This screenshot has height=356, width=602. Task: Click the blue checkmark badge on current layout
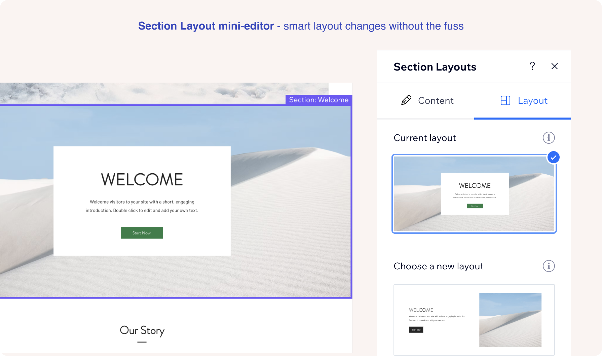coord(553,157)
